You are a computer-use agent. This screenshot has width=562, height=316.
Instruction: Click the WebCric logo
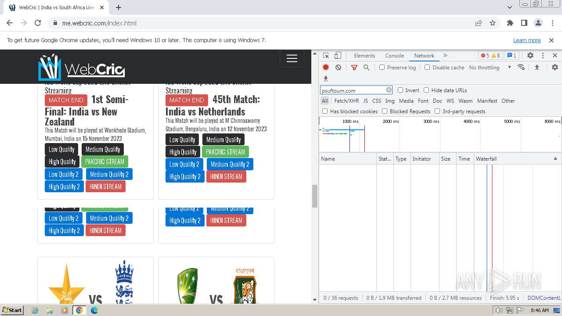pyautogui.click(x=82, y=67)
